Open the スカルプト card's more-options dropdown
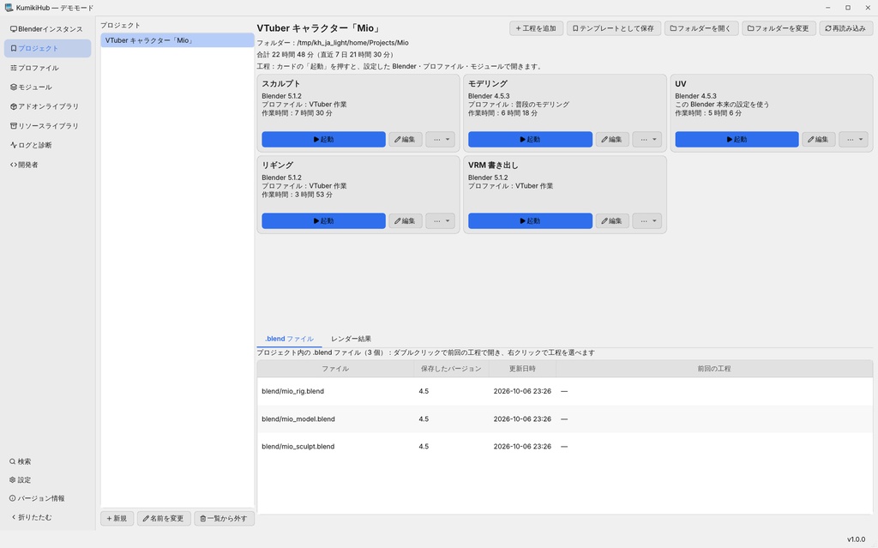The height and width of the screenshot is (548, 878). (x=441, y=140)
